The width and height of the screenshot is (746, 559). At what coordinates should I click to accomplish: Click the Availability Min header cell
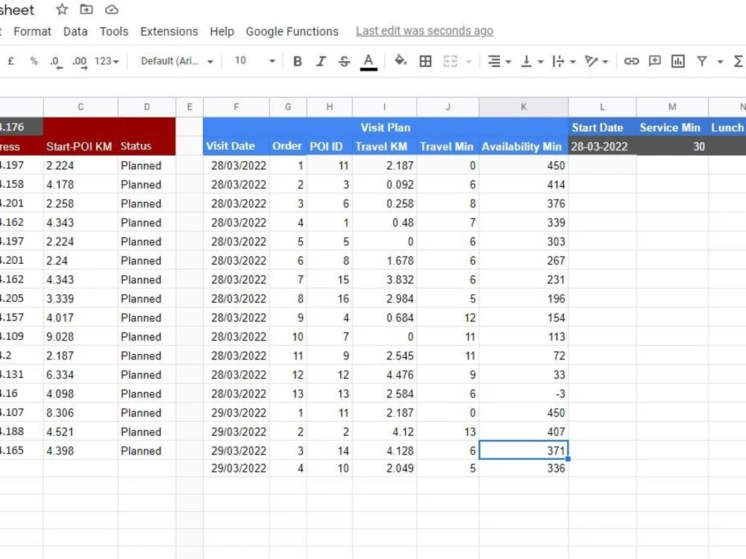pos(524,146)
